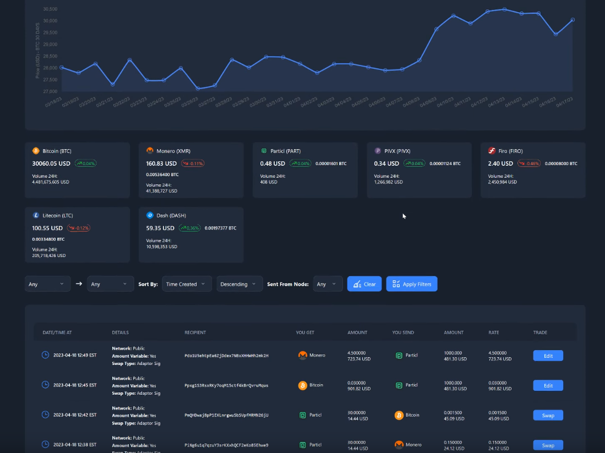The image size is (605, 453).
Task: Click the red -0.11% trend badge on Monero card
Action: (x=193, y=163)
